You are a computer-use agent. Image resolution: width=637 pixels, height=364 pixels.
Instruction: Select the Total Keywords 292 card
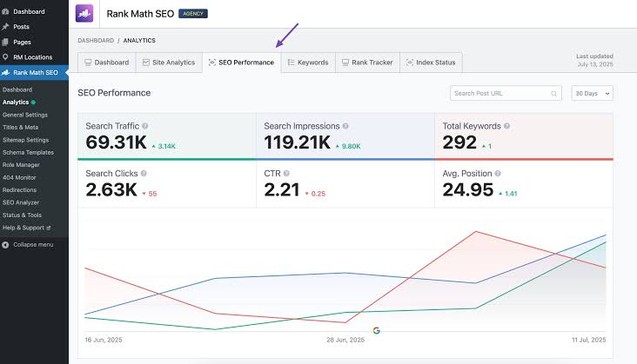pos(524,136)
